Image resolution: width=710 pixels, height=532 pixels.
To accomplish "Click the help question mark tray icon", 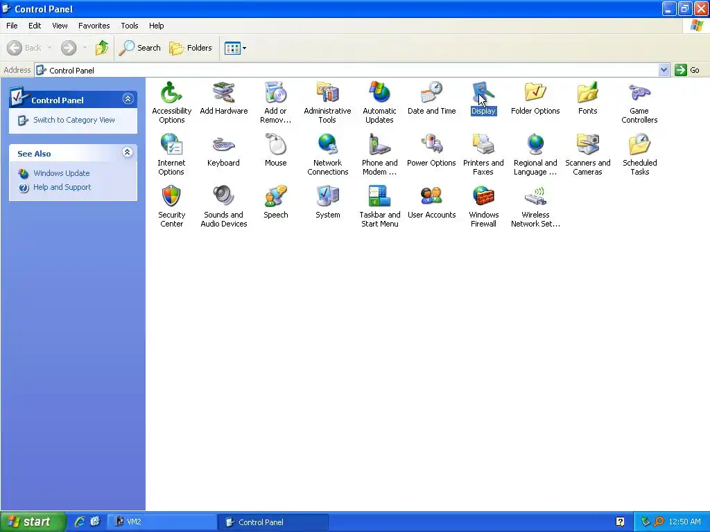I will point(620,522).
